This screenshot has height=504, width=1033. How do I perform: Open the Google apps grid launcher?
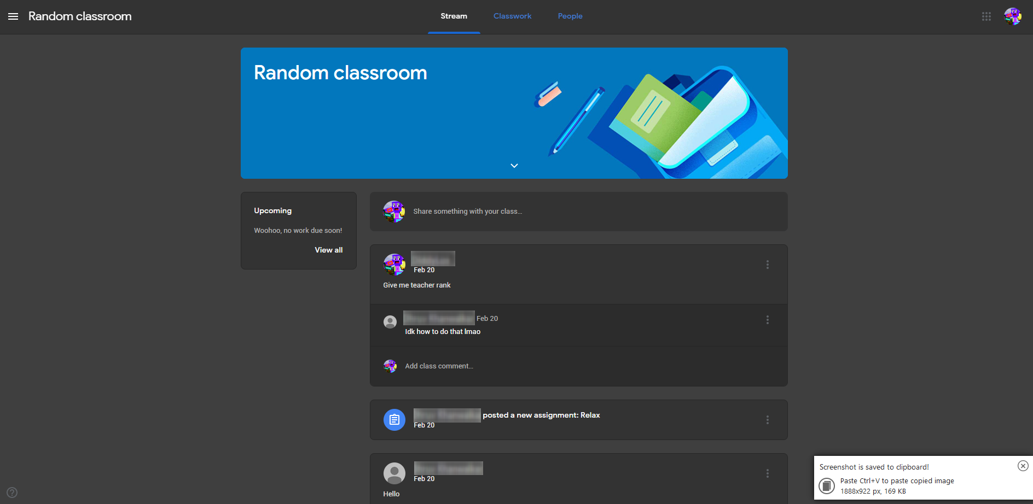986,16
